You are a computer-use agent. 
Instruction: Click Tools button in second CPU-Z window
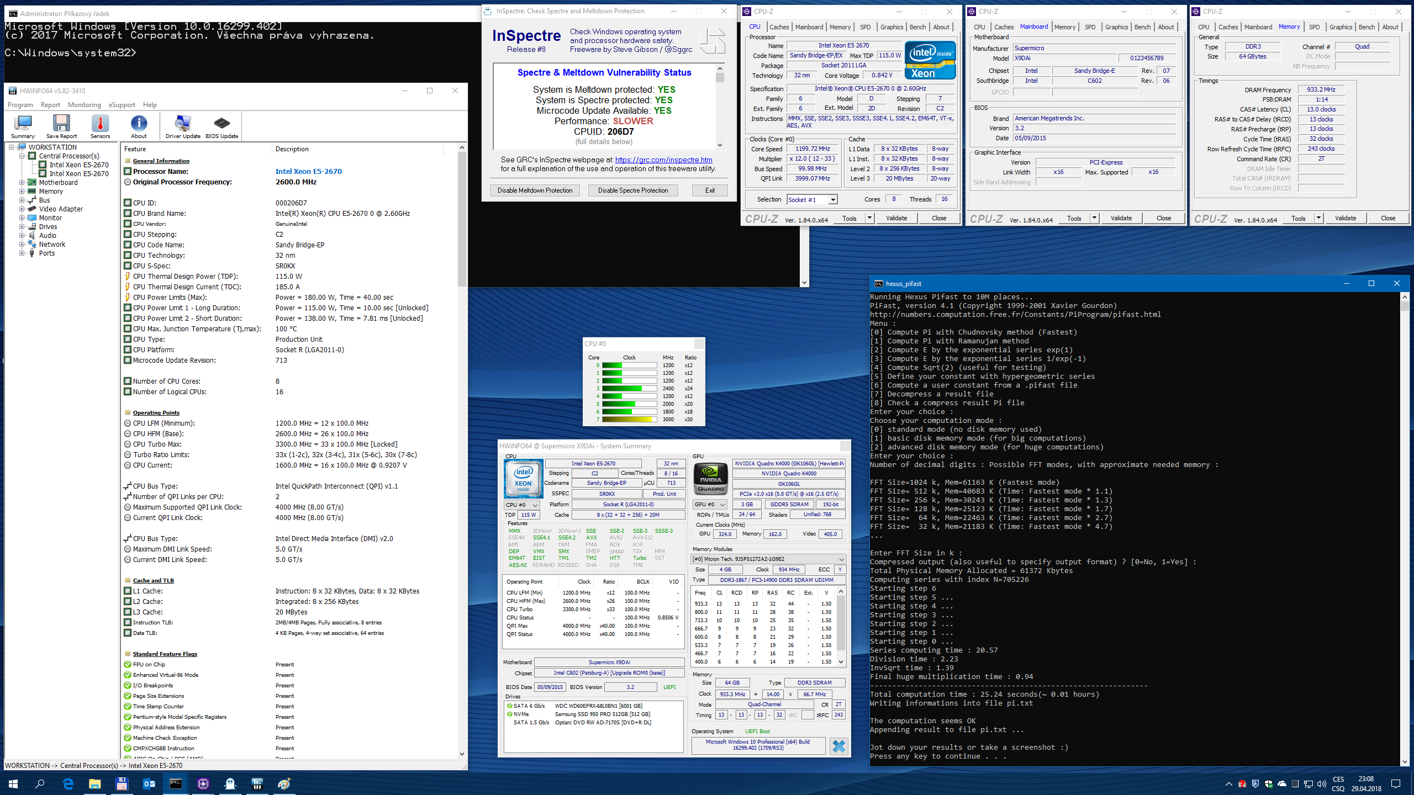(1074, 218)
